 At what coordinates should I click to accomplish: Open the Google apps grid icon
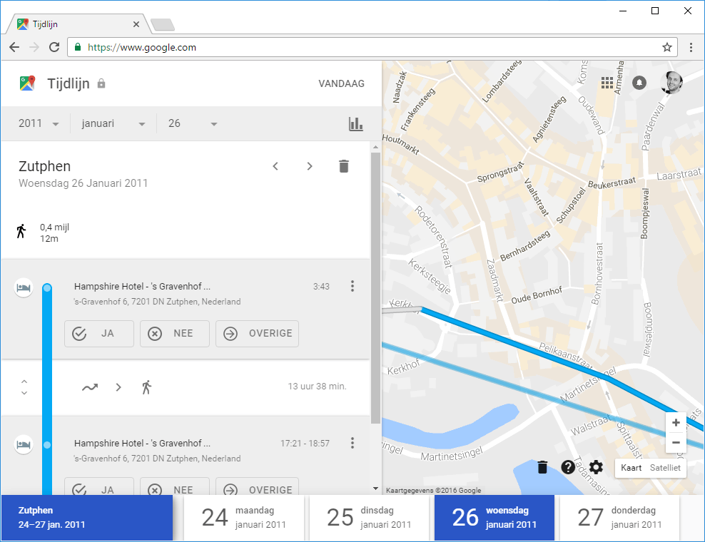point(607,83)
